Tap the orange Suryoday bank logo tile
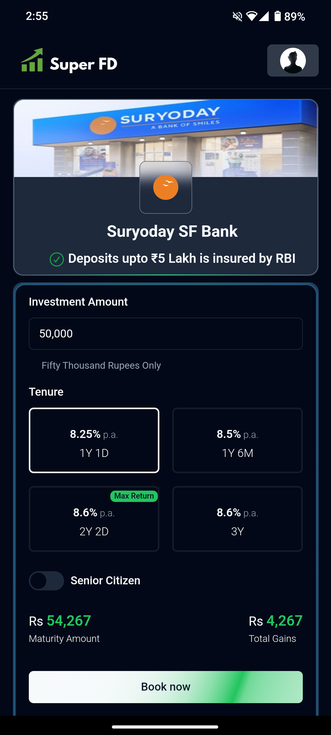 [166, 187]
